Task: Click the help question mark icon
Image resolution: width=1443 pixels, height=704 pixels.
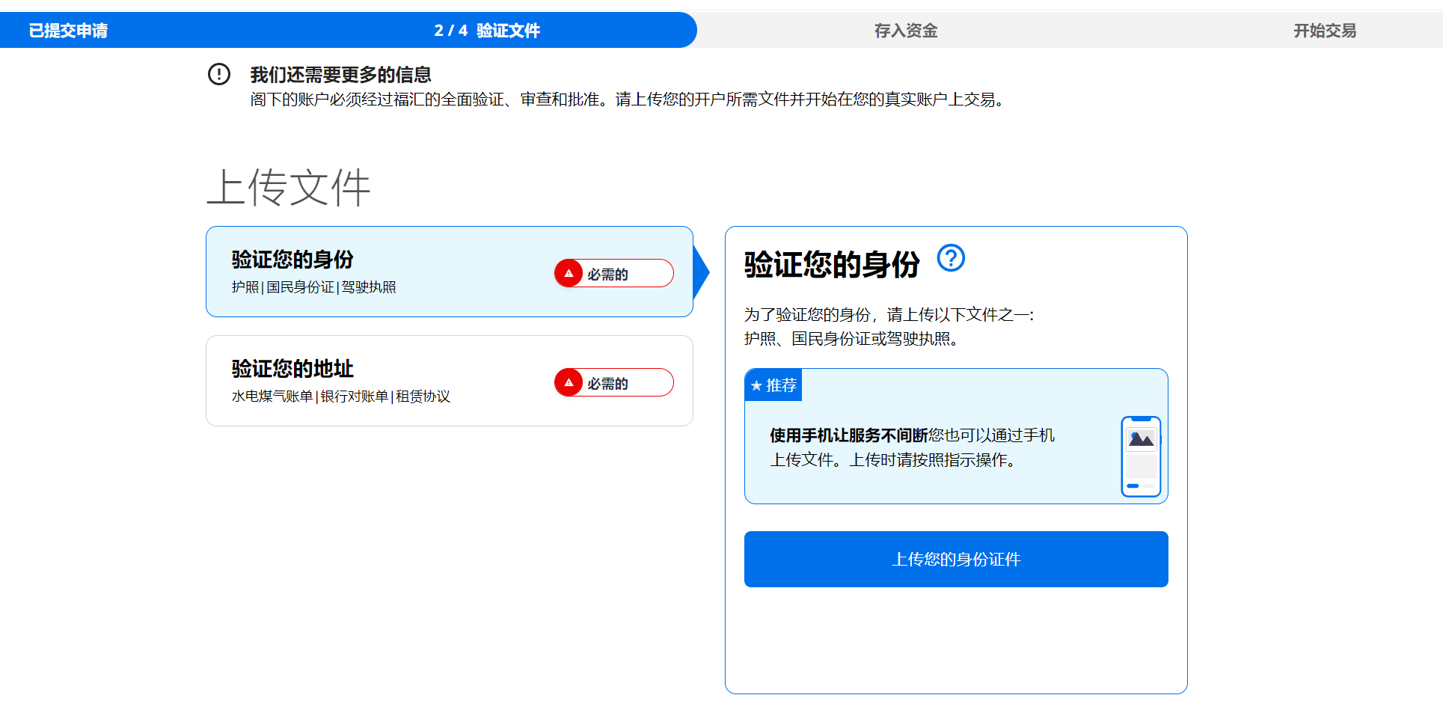Action: coord(951,258)
